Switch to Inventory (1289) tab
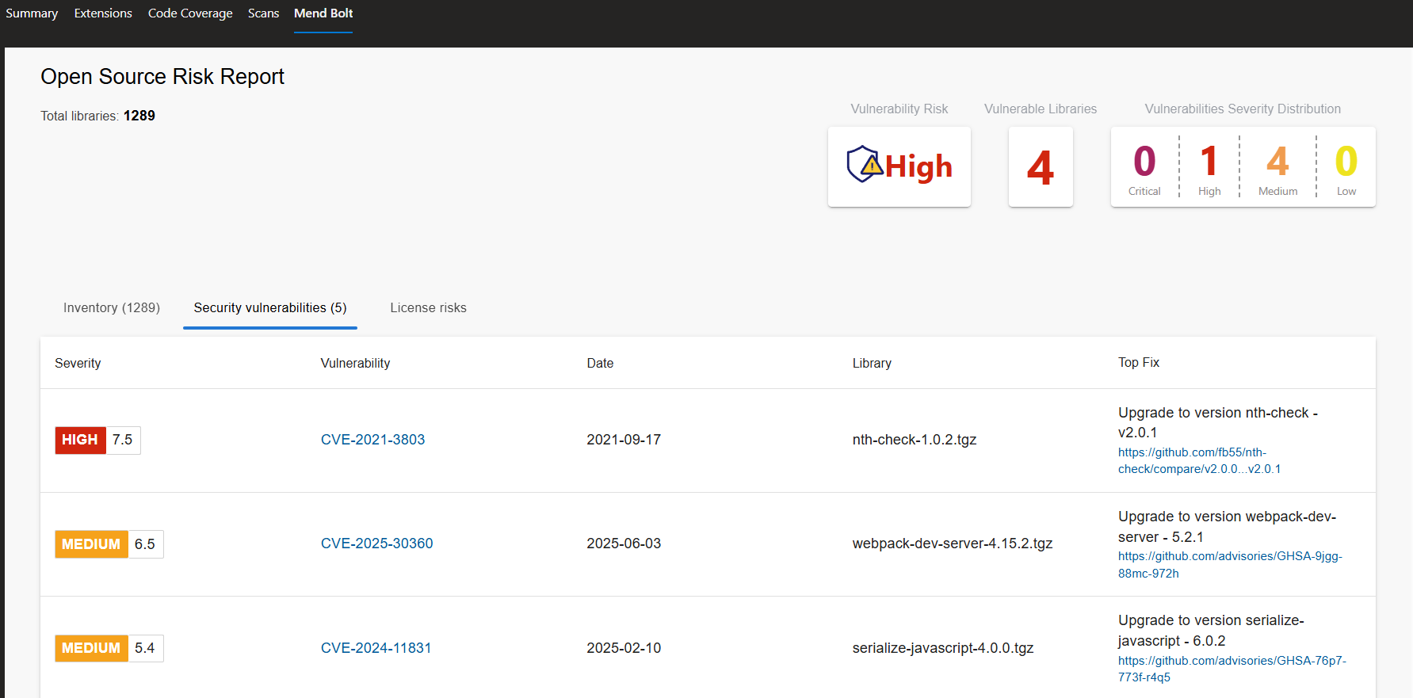The width and height of the screenshot is (1413, 698). [112, 307]
